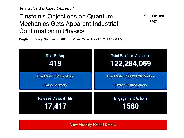Open the Total Pickup 419 tile
The height and width of the screenshot is (138, 184).
coord(55,60)
